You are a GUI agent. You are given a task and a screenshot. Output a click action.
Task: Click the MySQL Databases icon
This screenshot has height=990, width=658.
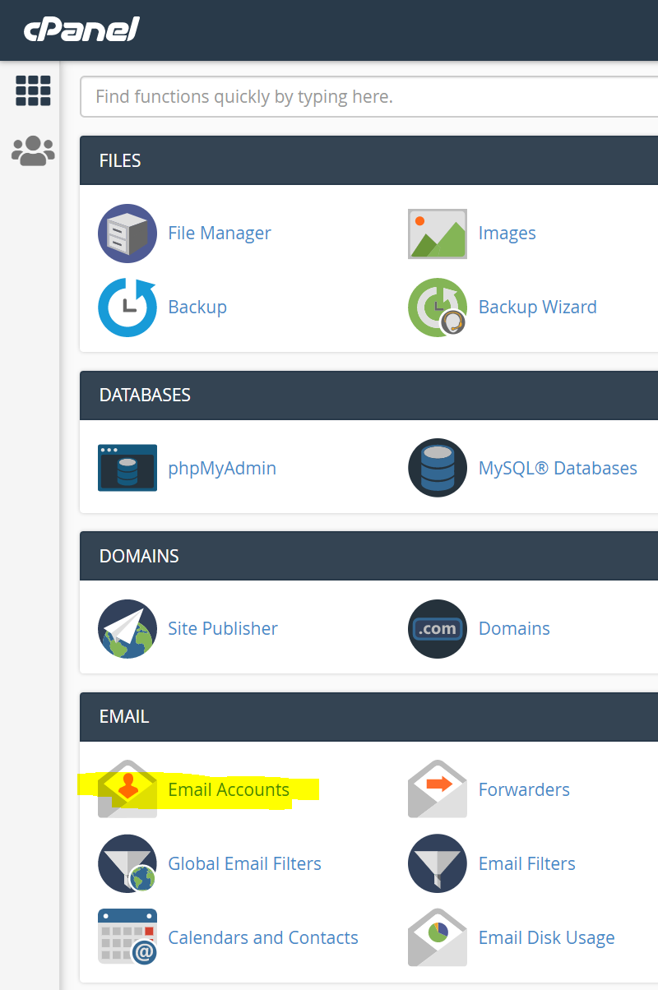coord(437,468)
